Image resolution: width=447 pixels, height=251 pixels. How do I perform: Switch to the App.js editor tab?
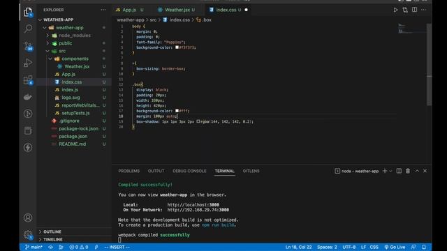130,10
